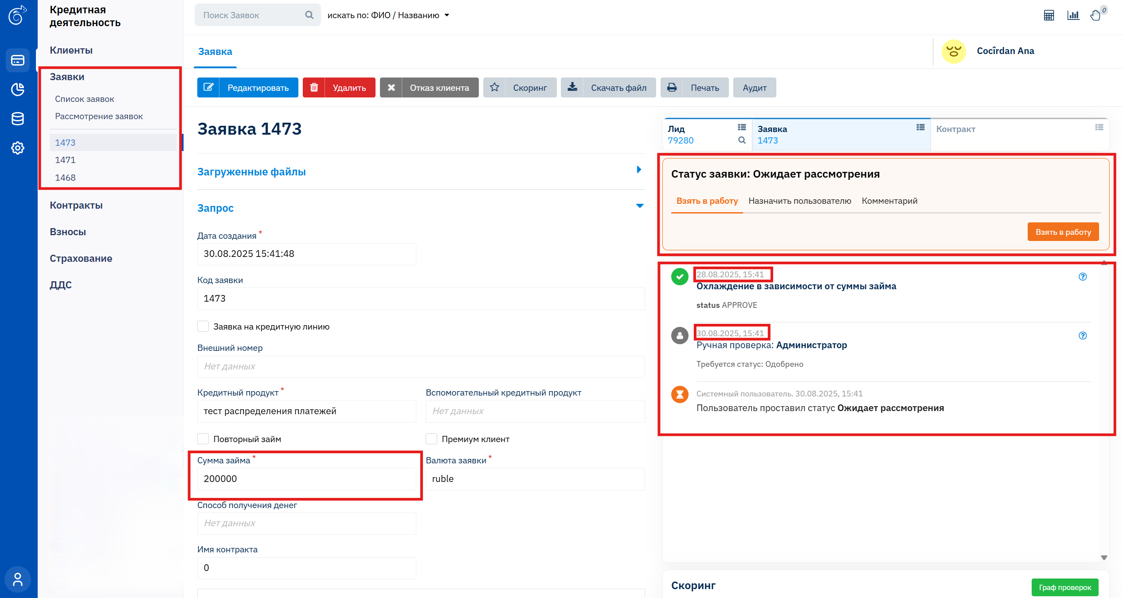Viewport: 1123px width, 598px height.
Task: Click the Cocîrdan Ana avatar
Action: (x=954, y=51)
